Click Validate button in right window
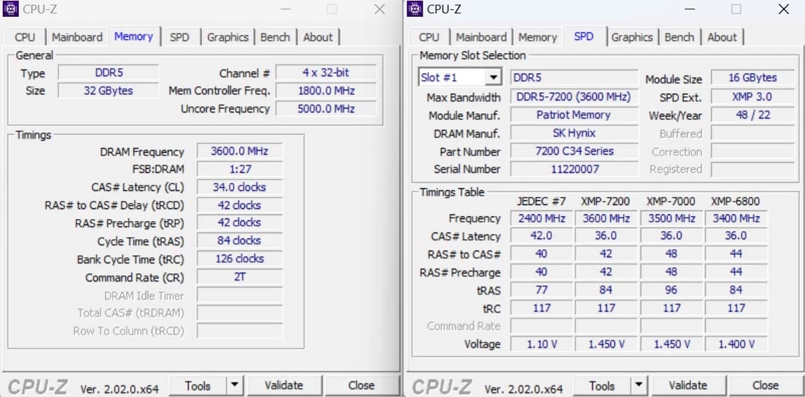 pyautogui.click(x=688, y=386)
